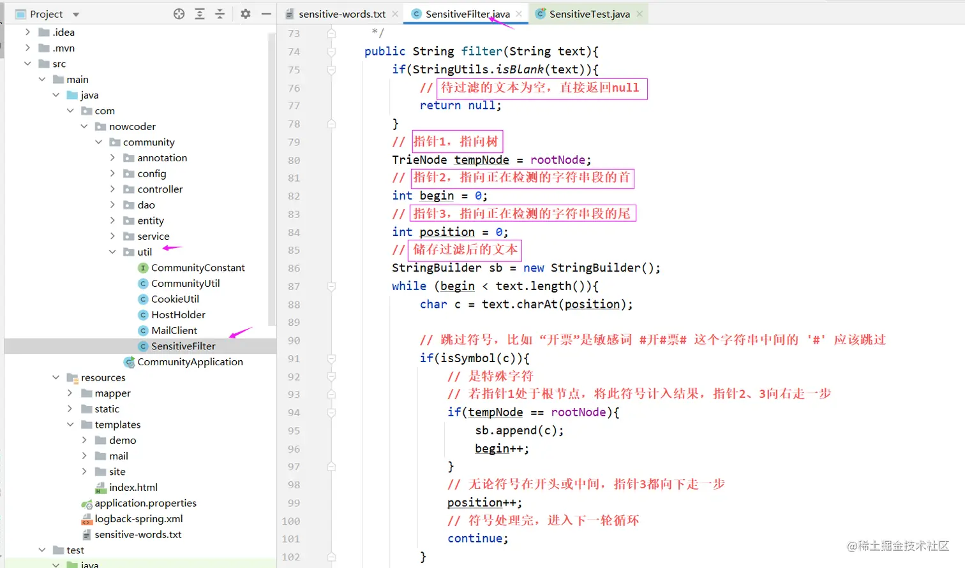Select the CommunityUtil class
The width and height of the screenshot is (965, 568).
(x=185, y=283)
